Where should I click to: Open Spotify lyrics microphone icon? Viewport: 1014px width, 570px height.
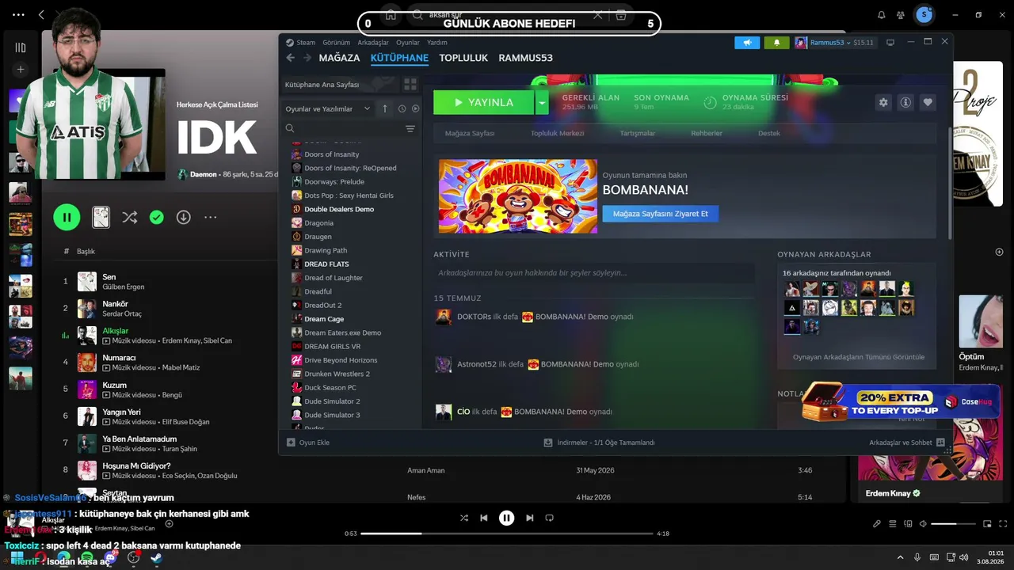point(877,523)
